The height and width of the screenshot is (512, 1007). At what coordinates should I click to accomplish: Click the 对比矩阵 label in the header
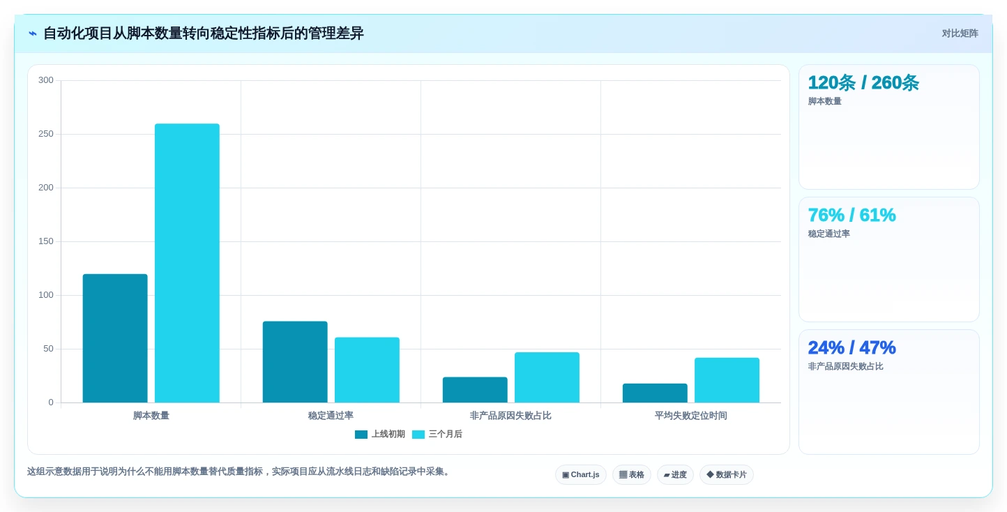(960, 33)
